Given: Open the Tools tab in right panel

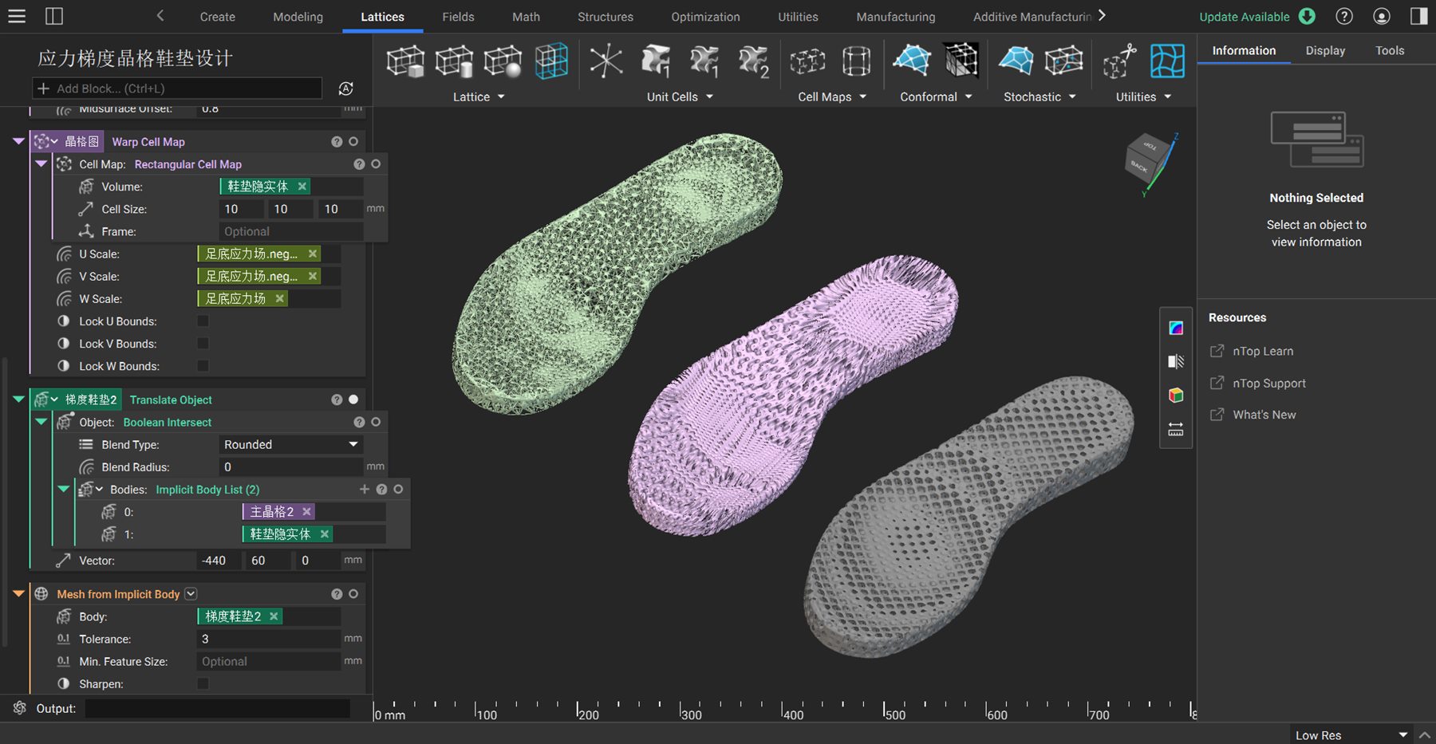Looking at the screenshot, I should click(1390, 50).
